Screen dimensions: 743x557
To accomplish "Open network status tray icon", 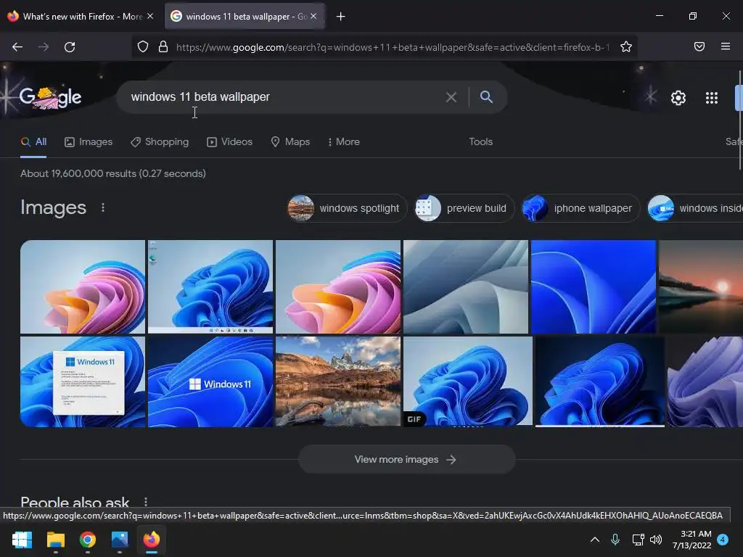I will [638, 540].
